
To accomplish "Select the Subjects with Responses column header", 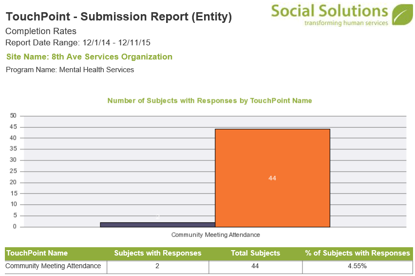I will (x=158, y=253).
